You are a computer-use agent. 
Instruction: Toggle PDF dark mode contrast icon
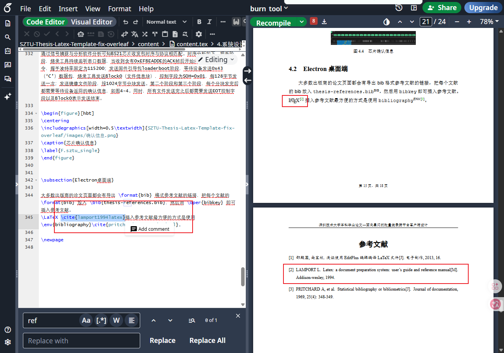[386, 22]
